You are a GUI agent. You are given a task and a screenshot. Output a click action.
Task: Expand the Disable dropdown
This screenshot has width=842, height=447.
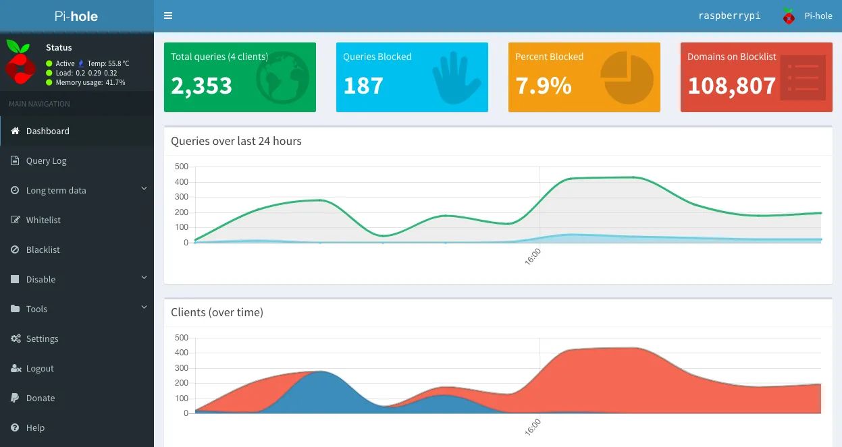[144, 279]
